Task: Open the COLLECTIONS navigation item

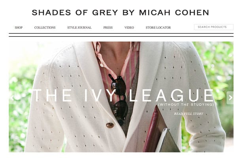Action: click(45, 28)
